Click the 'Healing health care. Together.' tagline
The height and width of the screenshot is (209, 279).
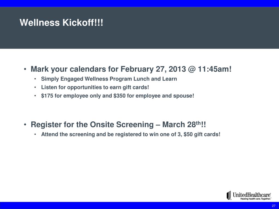pyautogui.click(x=256, y=199)
